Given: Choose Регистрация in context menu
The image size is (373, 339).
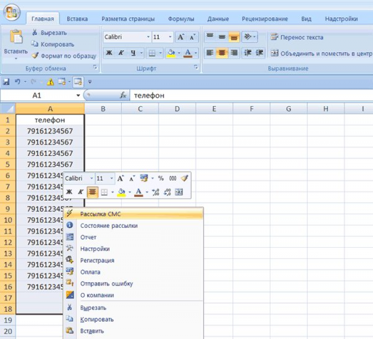Looking at the screenshot, I should click(x=134, y=261).
